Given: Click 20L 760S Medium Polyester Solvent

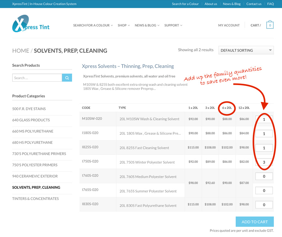Looking at the screenshot, I should click(148, 177).
